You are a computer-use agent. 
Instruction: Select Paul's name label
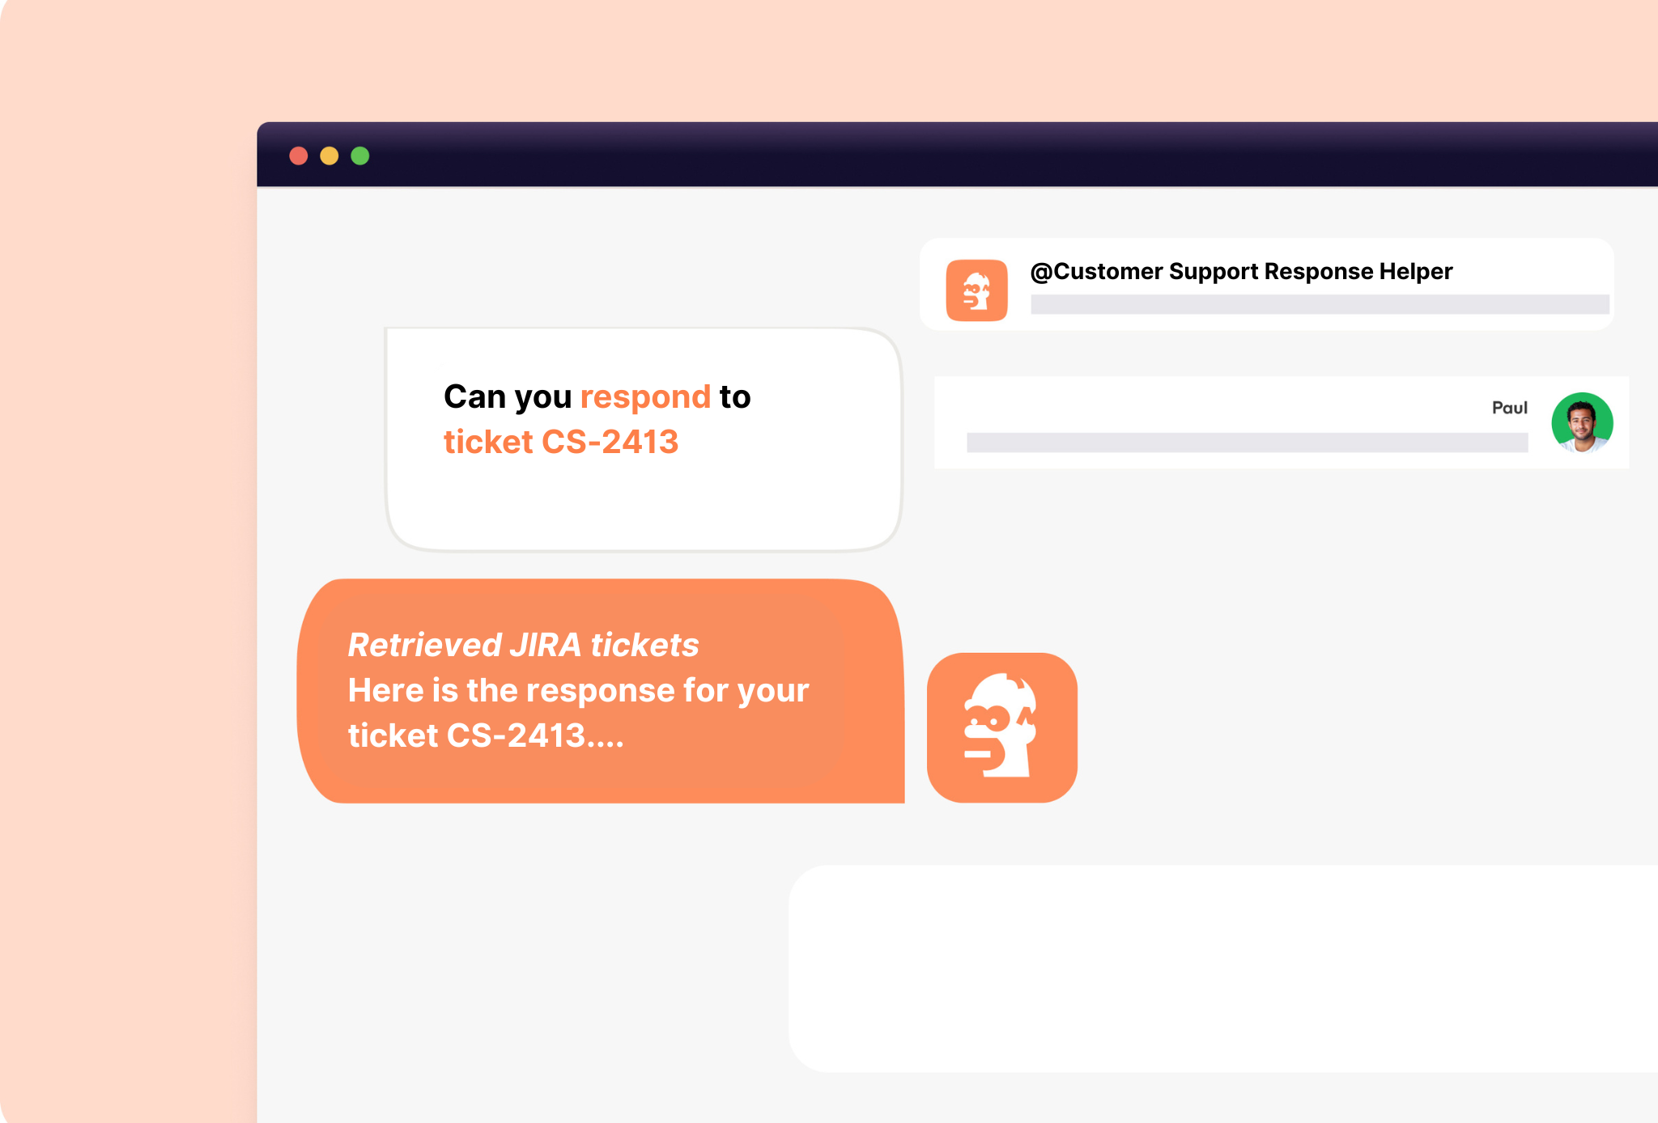(x=1509, y=409)
